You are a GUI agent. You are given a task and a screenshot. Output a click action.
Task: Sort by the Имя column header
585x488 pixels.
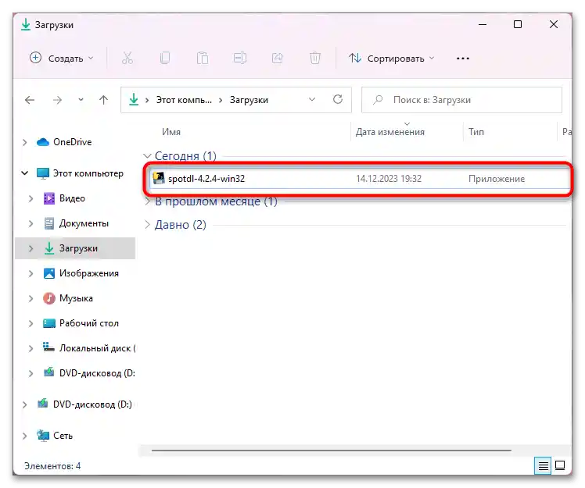tap(171, 132)
